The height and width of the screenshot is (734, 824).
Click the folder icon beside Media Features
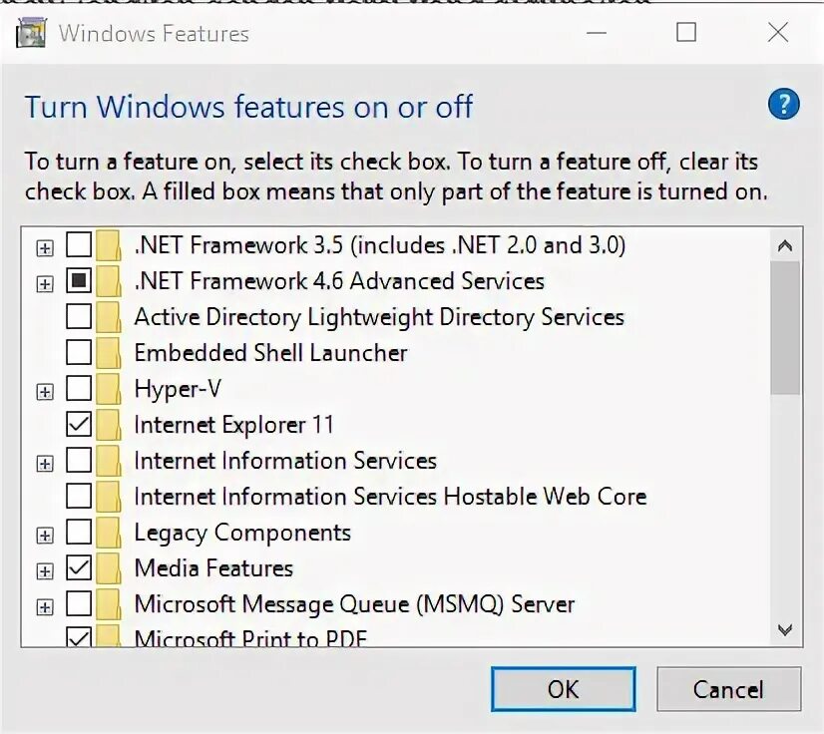tap(109, 568)
